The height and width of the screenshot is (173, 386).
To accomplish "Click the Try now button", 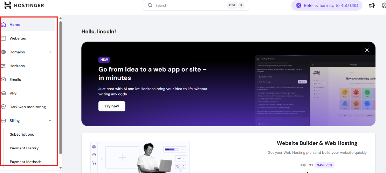I will [x=112, y=106].
